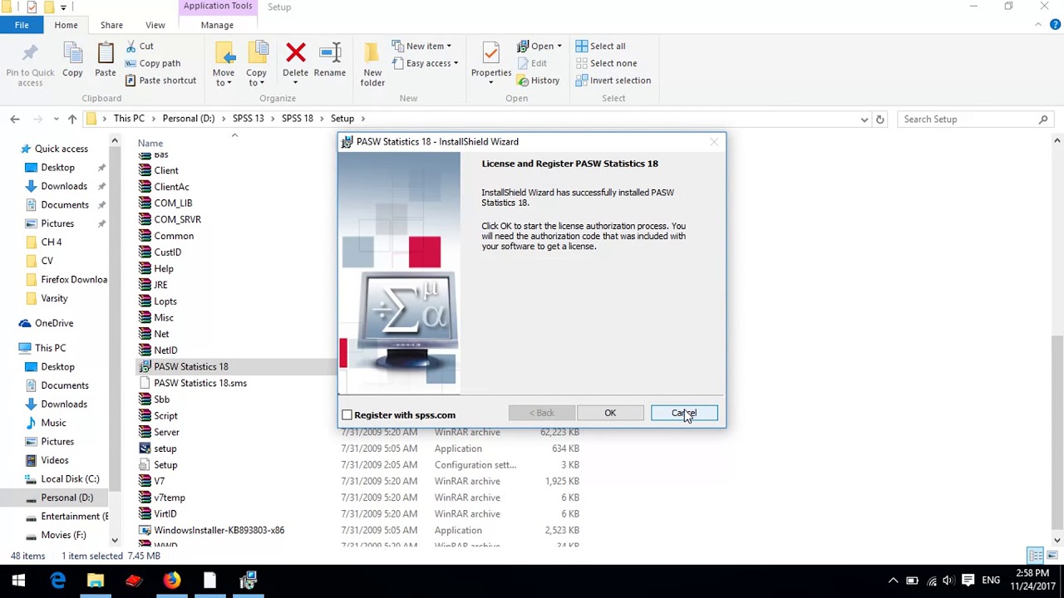Select Movies (F:) drive in navigation pane
The width and height of the screenshot is (1064, 598).
[63, 535]
